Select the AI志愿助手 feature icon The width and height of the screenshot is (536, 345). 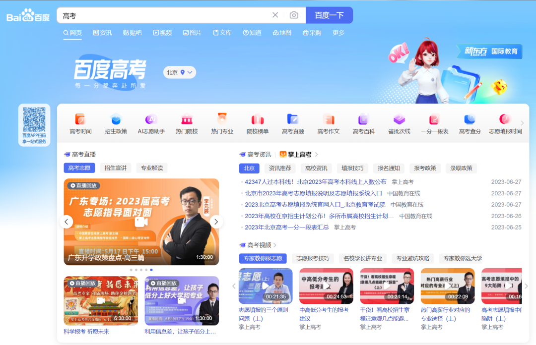[151, 123]
